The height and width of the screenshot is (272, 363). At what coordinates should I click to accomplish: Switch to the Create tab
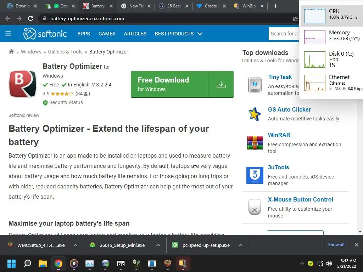point(211,6)
